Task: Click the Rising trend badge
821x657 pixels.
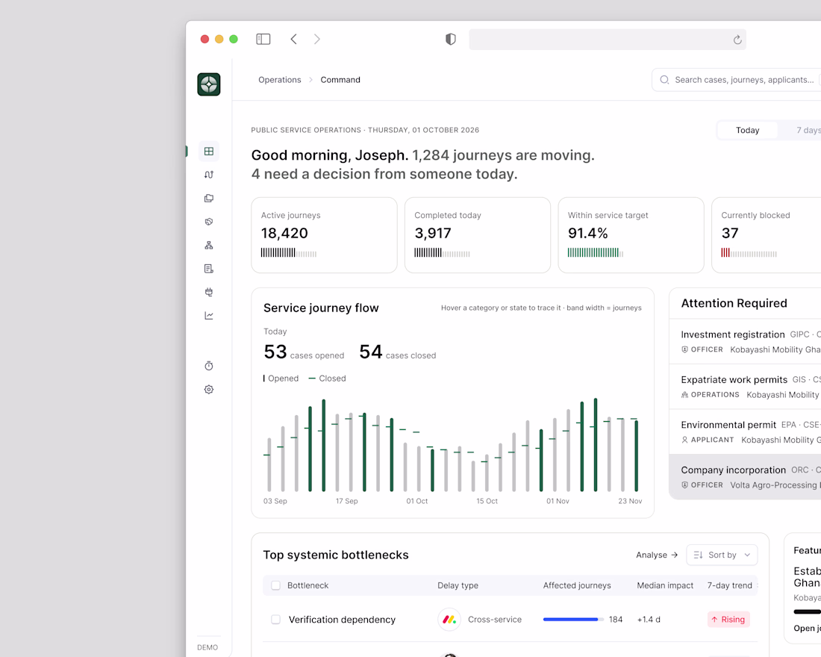Action: (x=729, y=619)
